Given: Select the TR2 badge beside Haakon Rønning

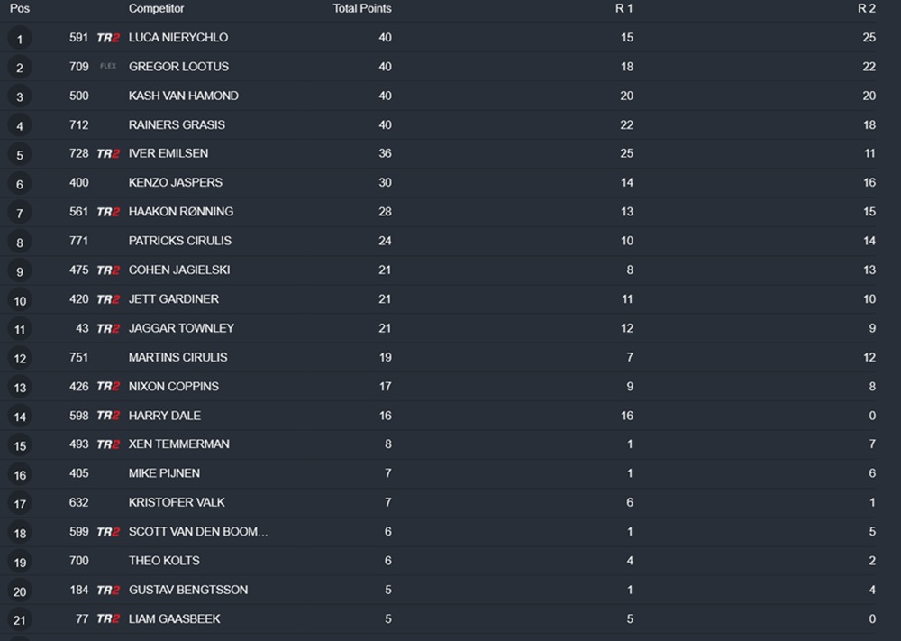Looking at the screenshot, I should [x=108, y=212].
